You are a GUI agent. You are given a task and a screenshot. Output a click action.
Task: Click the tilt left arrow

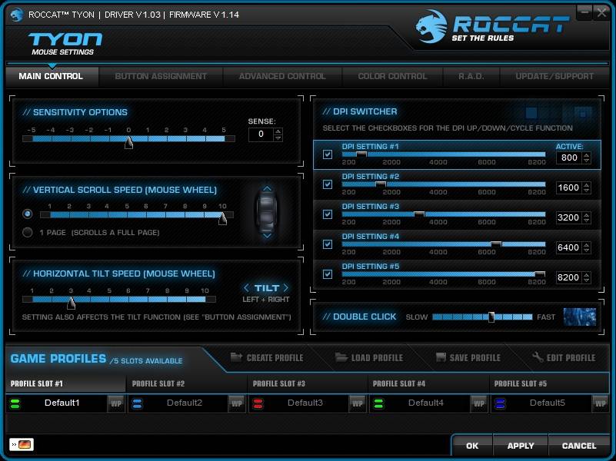click(x=246, y=288)
